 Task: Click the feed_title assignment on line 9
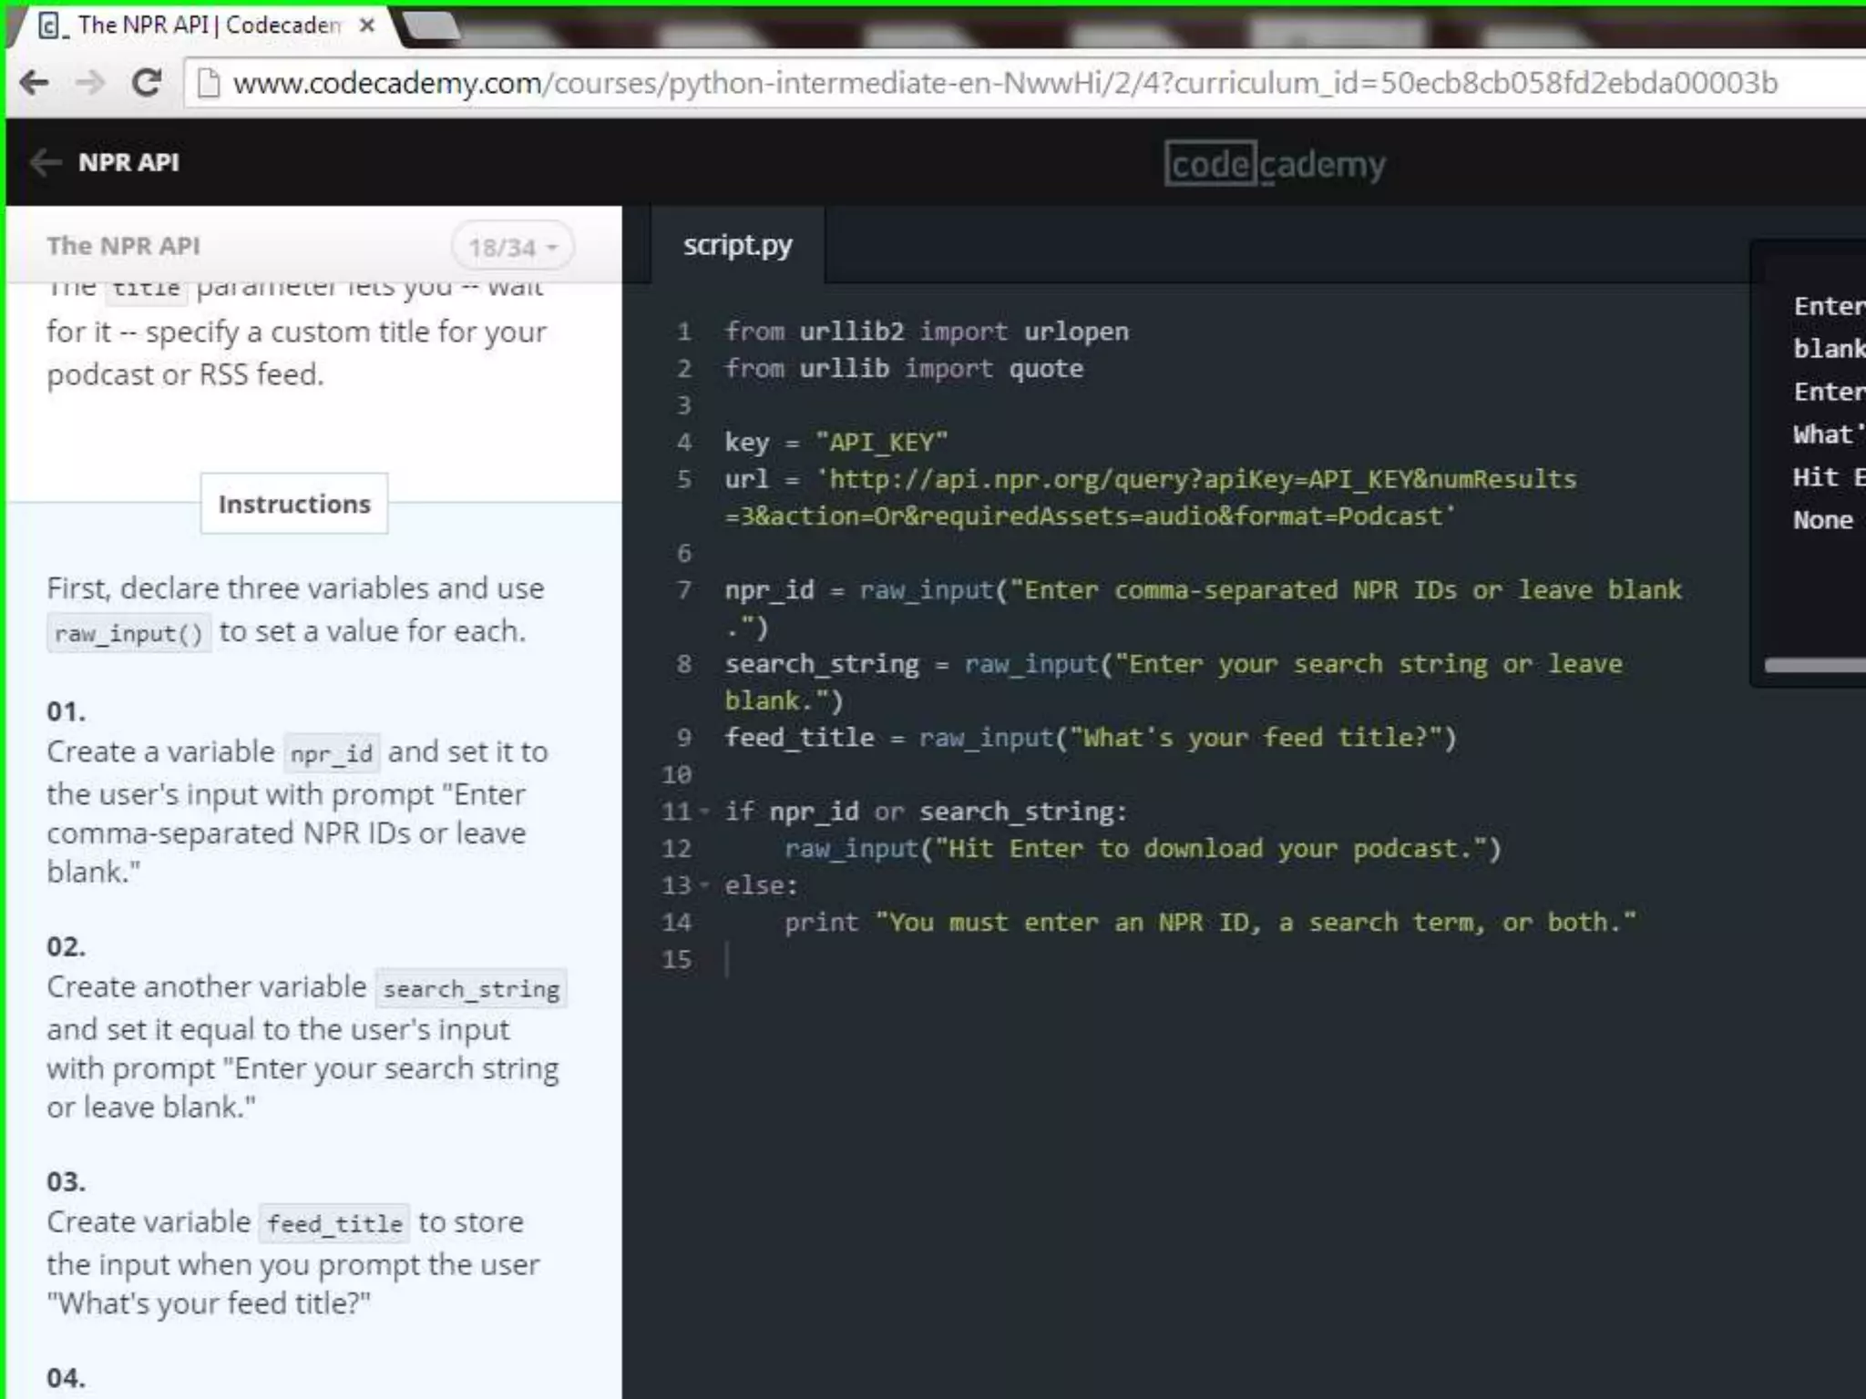pyautogui.click(x=1091, y=738)
